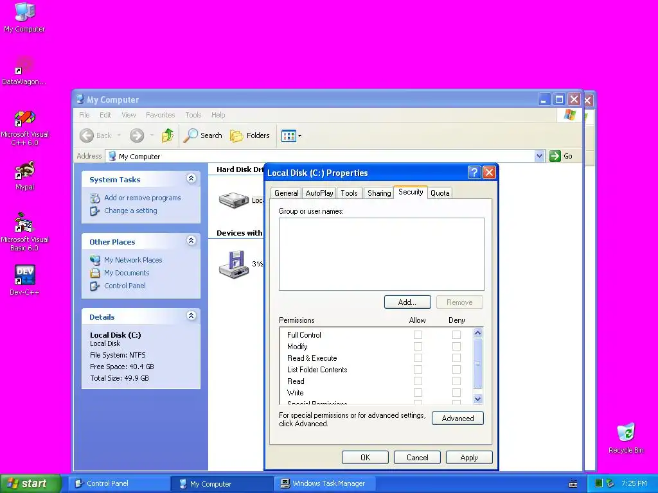Check Deny for Full Control

456,334
